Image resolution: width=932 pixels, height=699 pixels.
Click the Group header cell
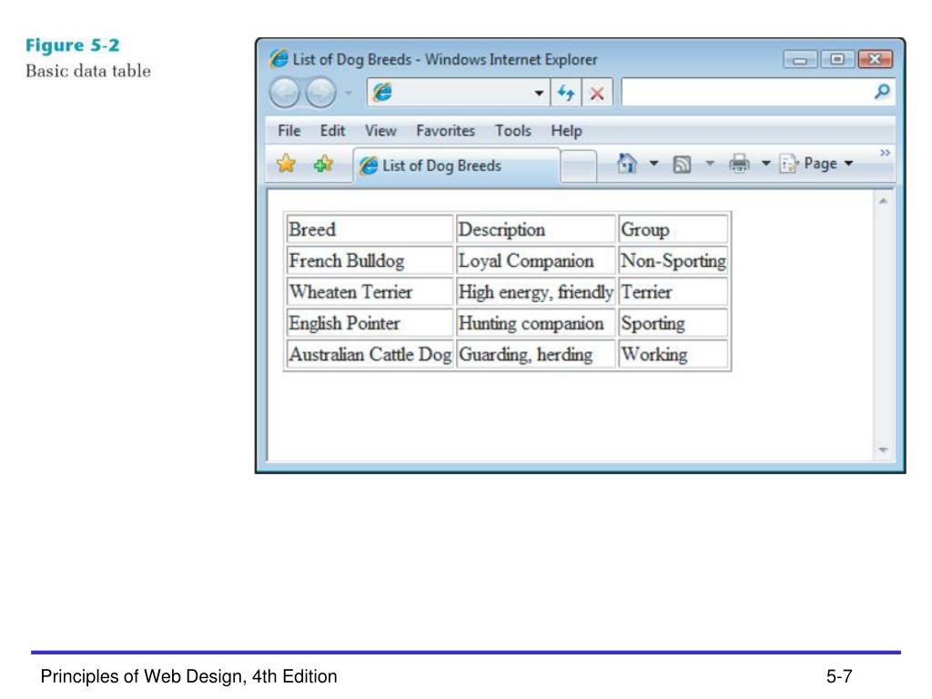click(674, 229)
